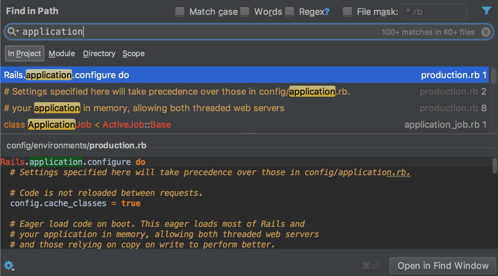Click Open in Find Window button
This screenshot has width=498, height=276.
tap(443, 266)
